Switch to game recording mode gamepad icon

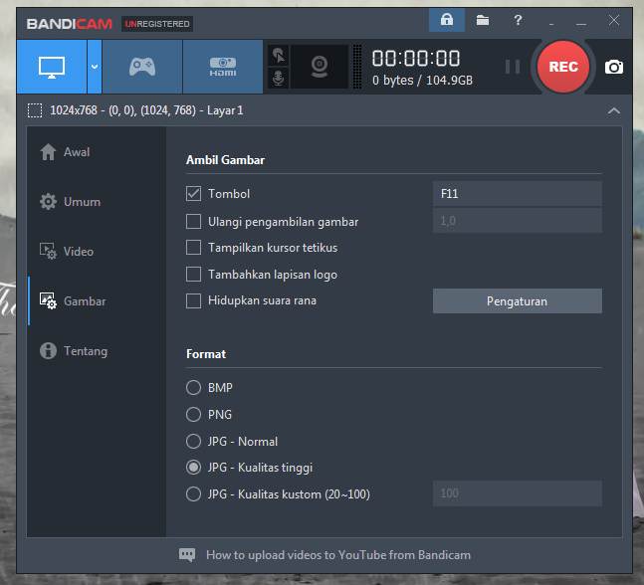(x=142, y=67)
